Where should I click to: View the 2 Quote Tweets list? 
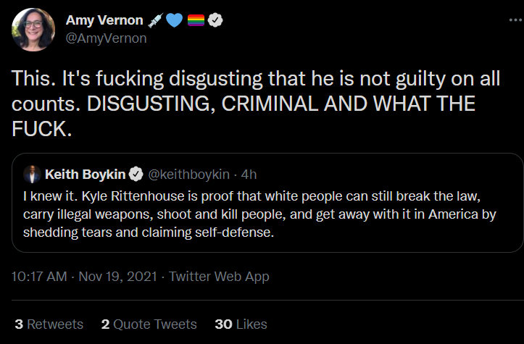coord(149,324)
